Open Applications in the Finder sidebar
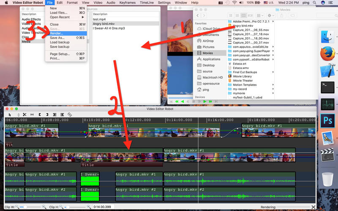Screen dimensions: 338x211 click(x=211, y=59)
